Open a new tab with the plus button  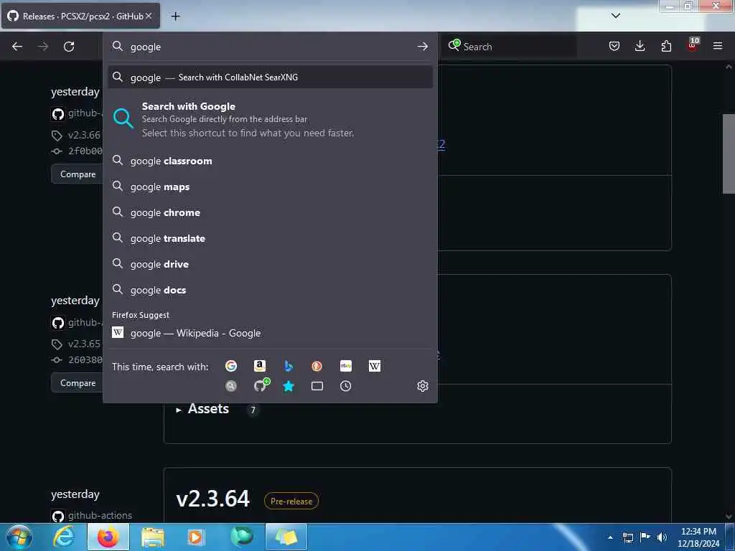(175, 17)
